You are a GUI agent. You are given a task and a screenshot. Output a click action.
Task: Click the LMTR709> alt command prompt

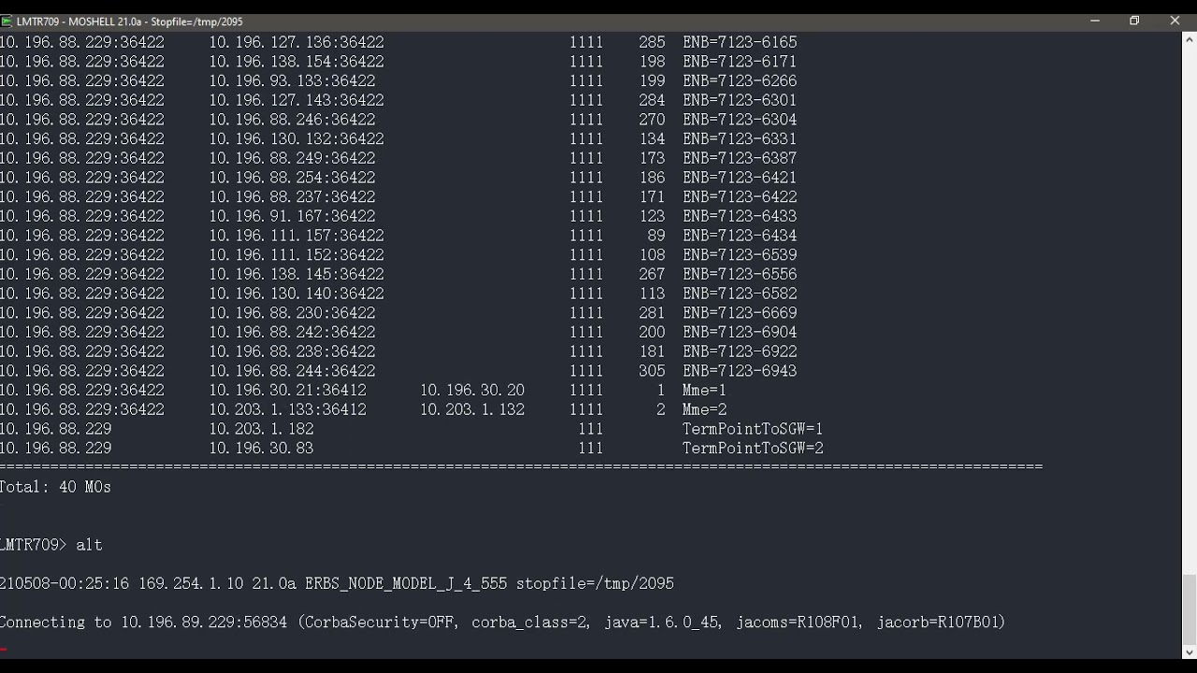click(51, 545)
